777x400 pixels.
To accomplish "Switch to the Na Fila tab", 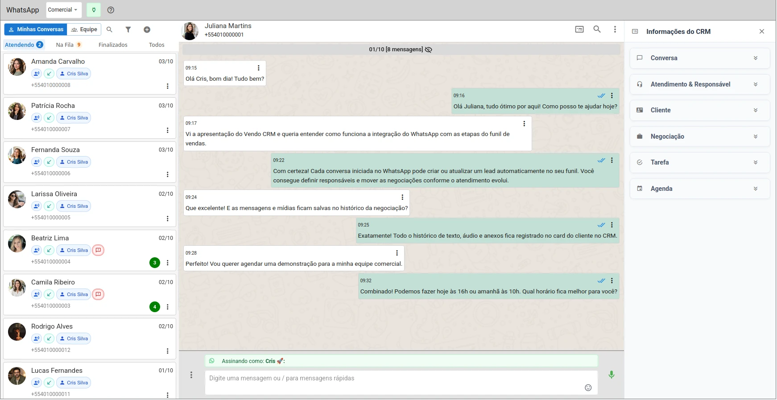I will (x=69, y=45).
